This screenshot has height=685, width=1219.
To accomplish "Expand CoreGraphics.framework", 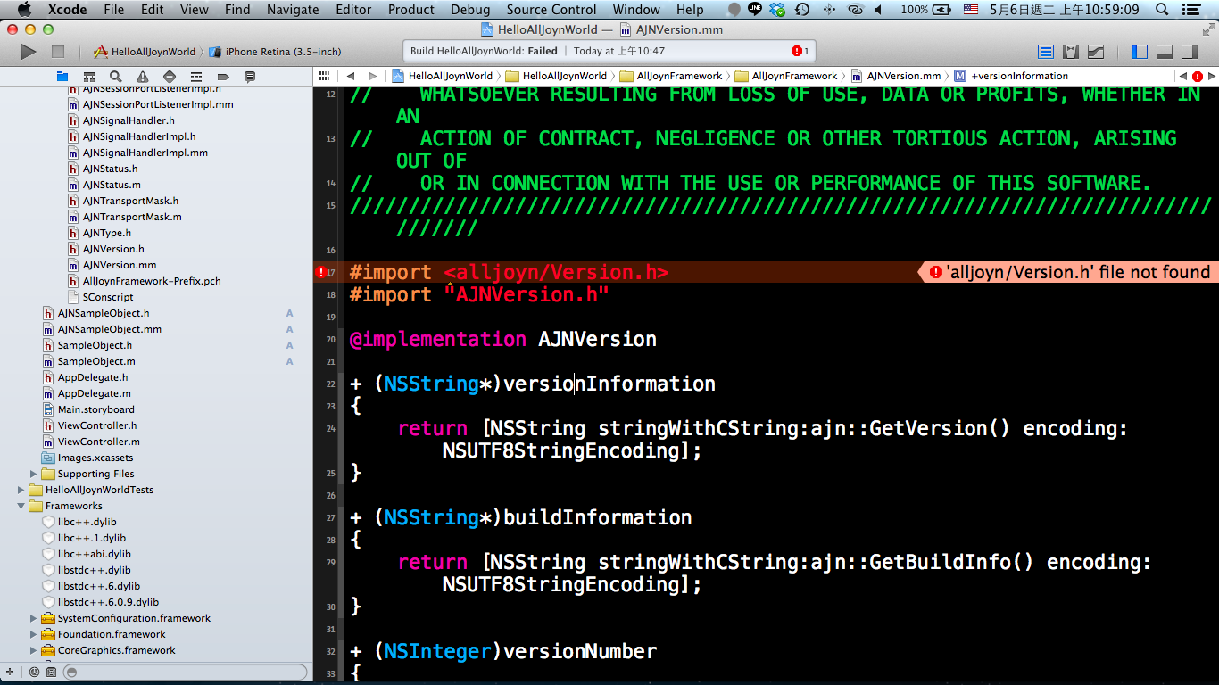I will [35, 650].
